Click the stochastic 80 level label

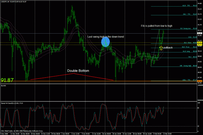point(198,108)
